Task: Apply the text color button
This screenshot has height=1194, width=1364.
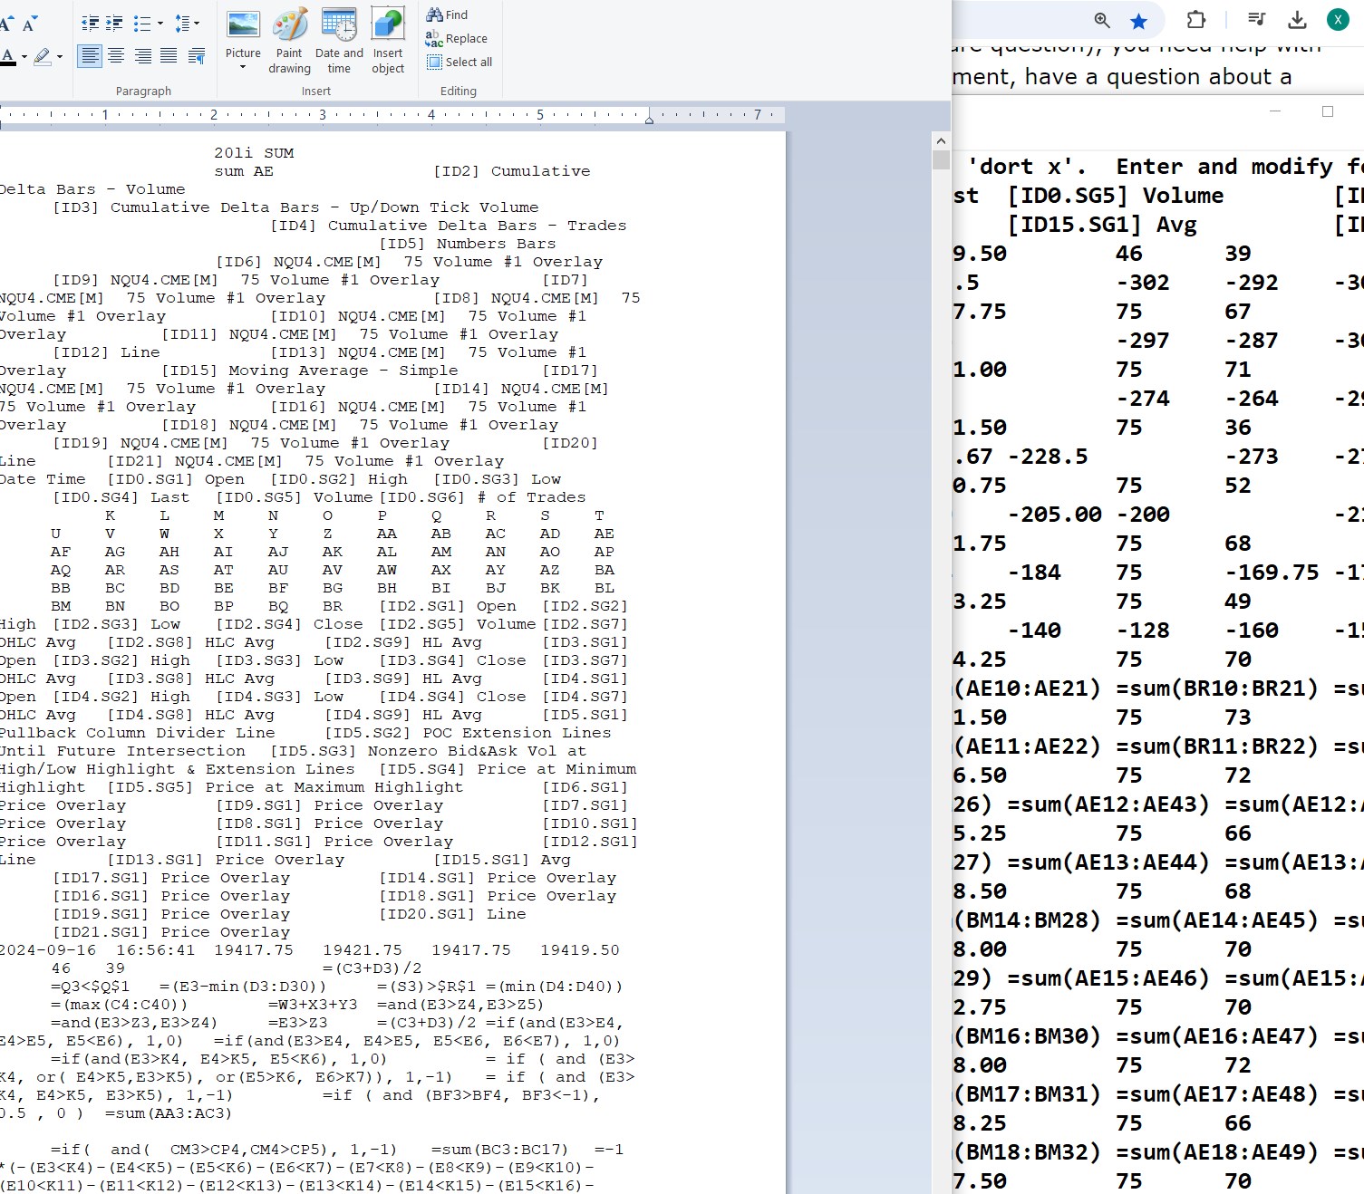Action: [7, 57]
